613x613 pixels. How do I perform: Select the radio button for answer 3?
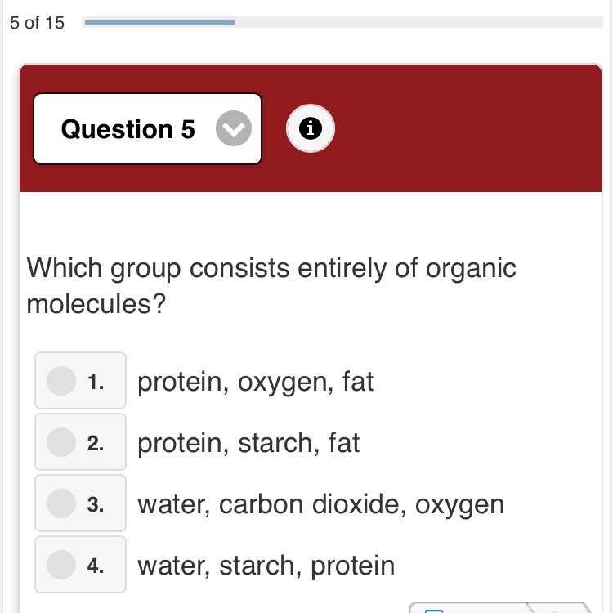point(61,503)
